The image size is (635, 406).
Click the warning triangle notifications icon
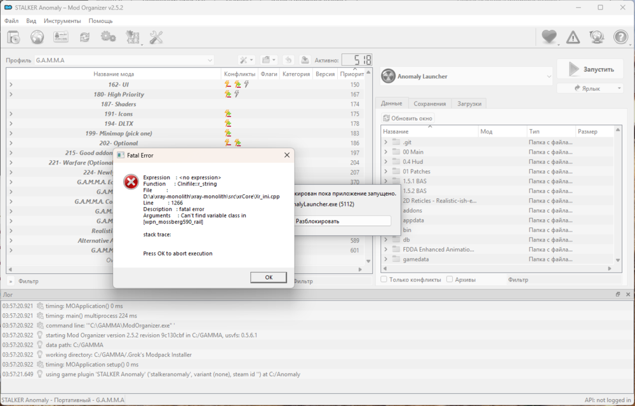click(573, 37)
